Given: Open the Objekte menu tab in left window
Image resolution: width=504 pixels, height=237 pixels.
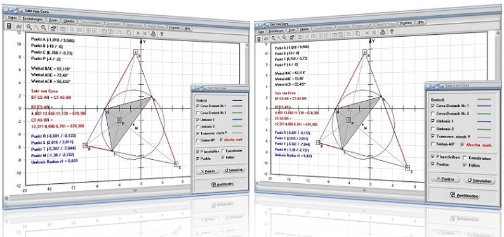Looking at the screenshot, I should [x=69, y=22].
